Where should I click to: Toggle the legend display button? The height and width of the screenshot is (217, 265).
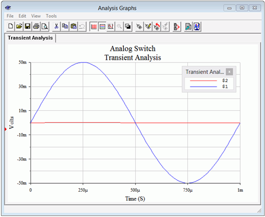point(102,26)
